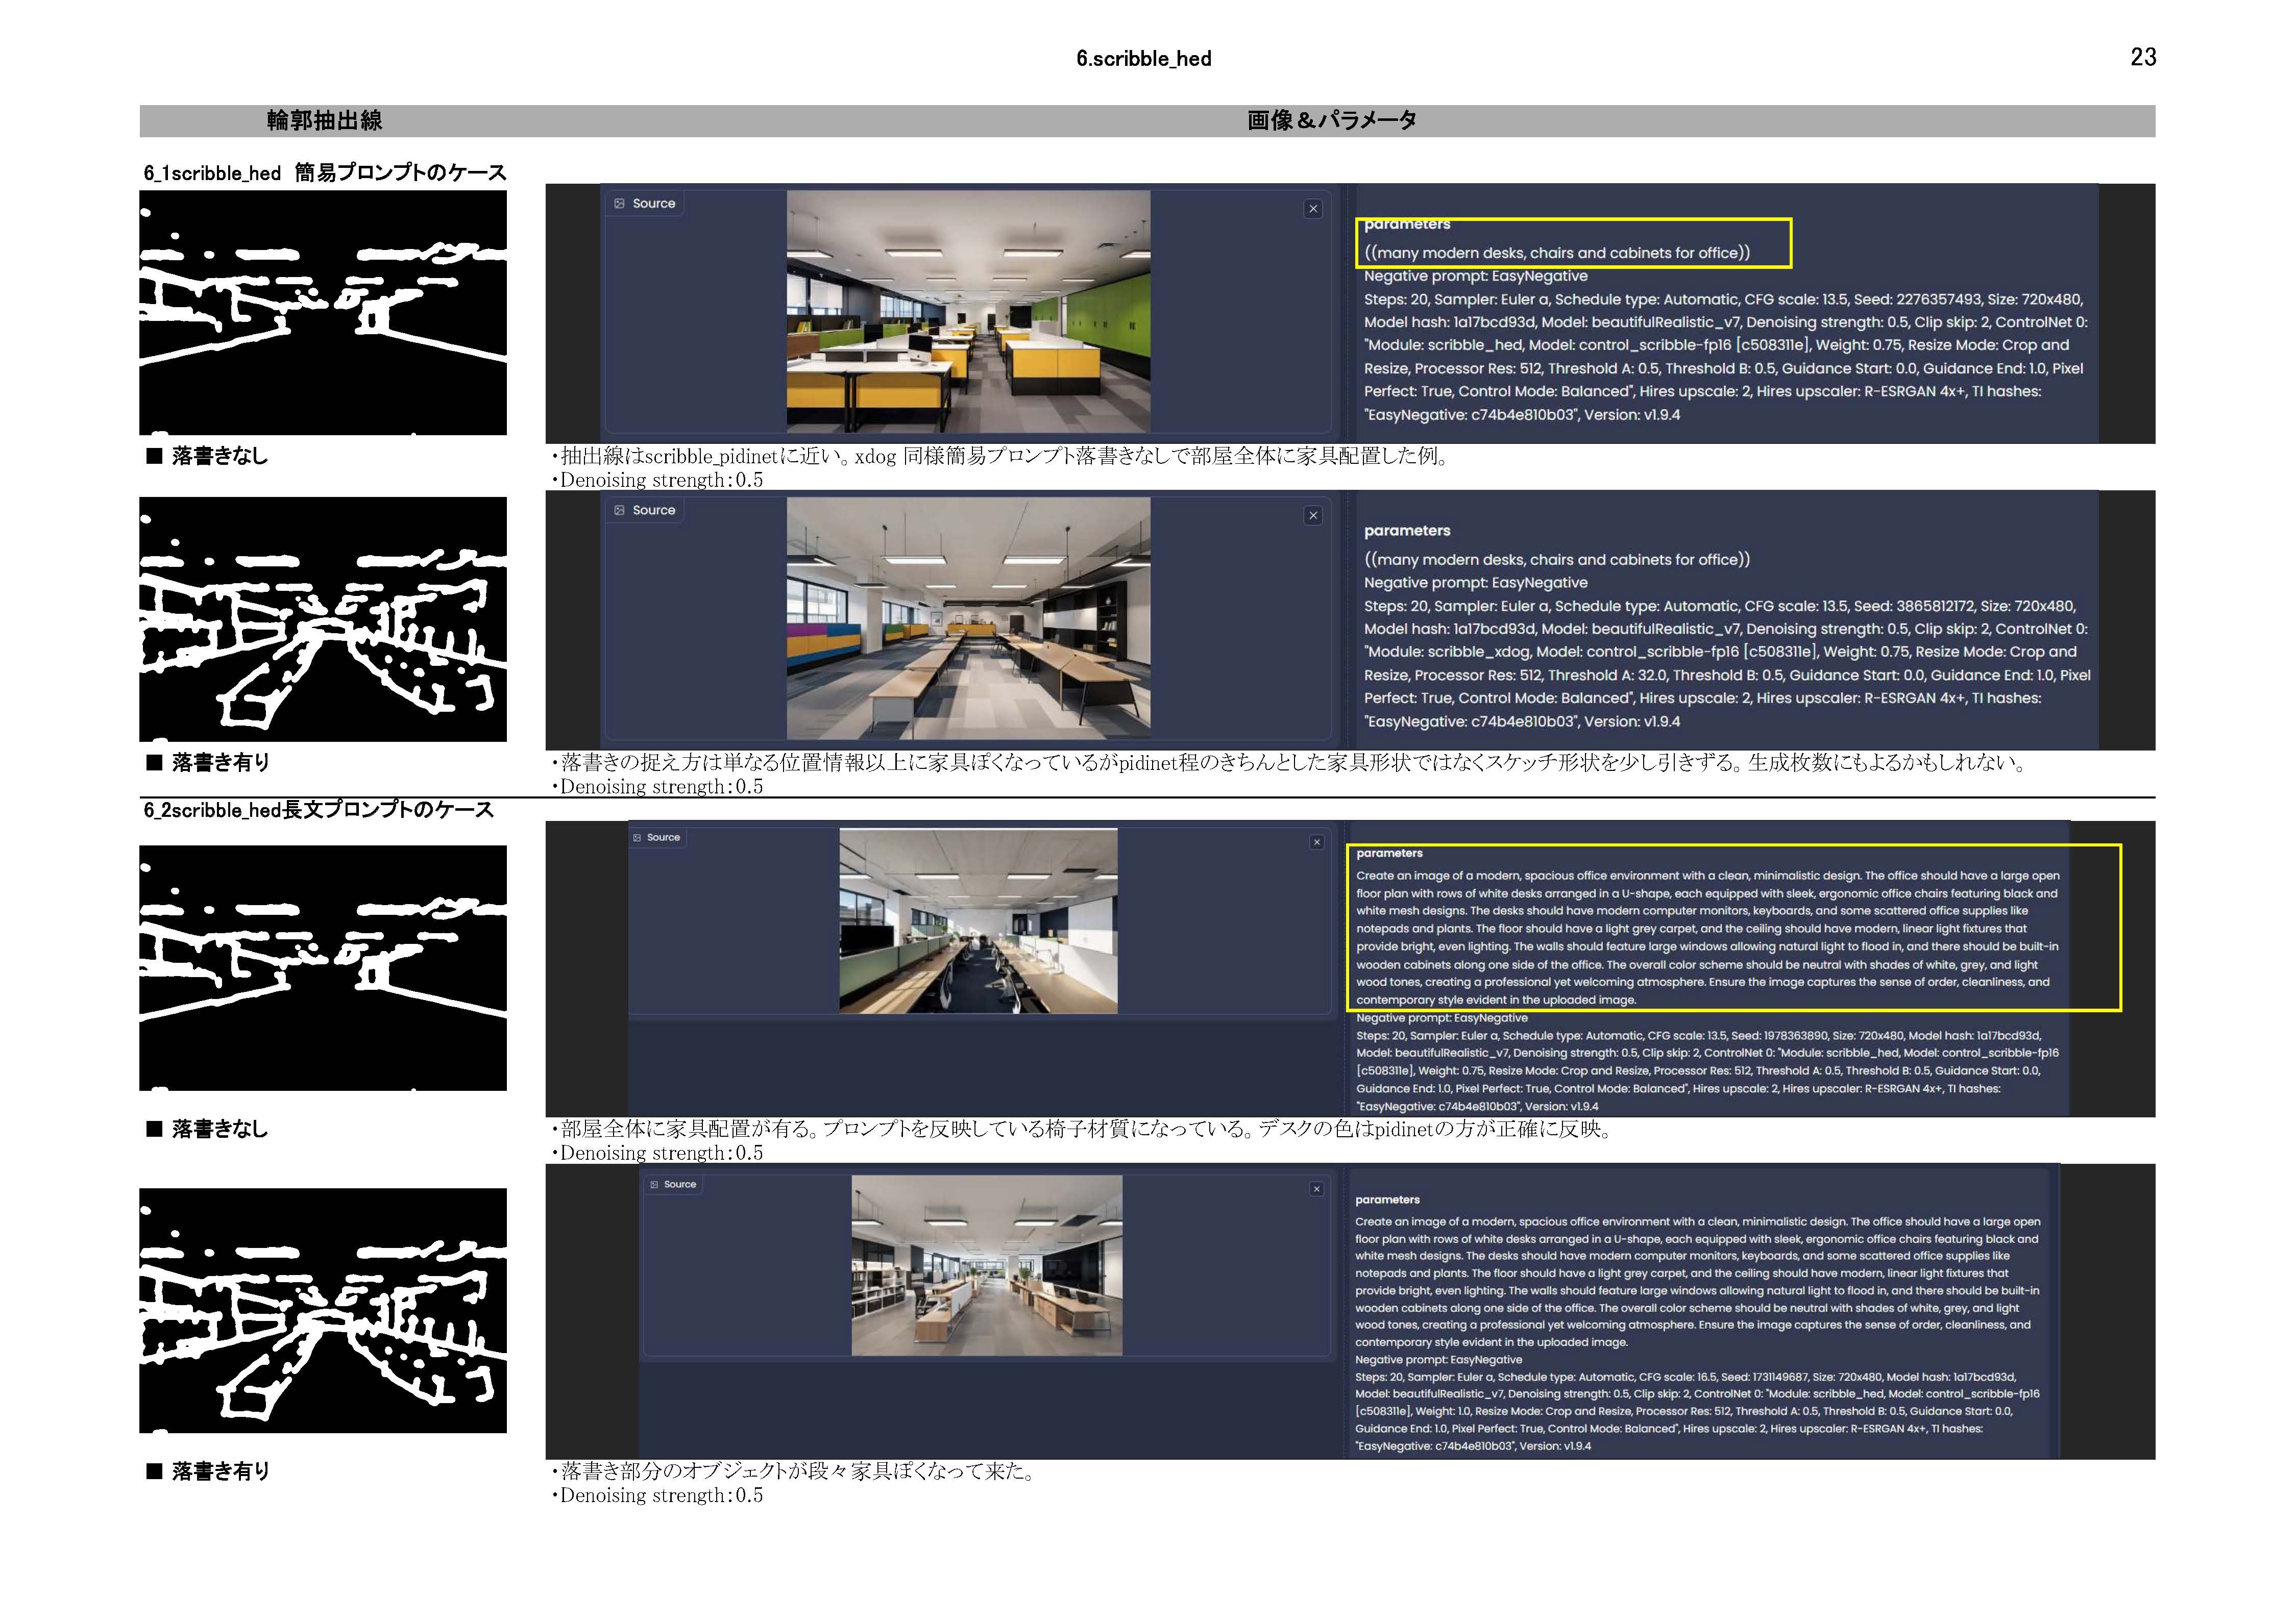Select the scribble outline under the 6_2scribble_hed heading
This screenshot has height=1623, width=2296.
[x=323, y=967]
